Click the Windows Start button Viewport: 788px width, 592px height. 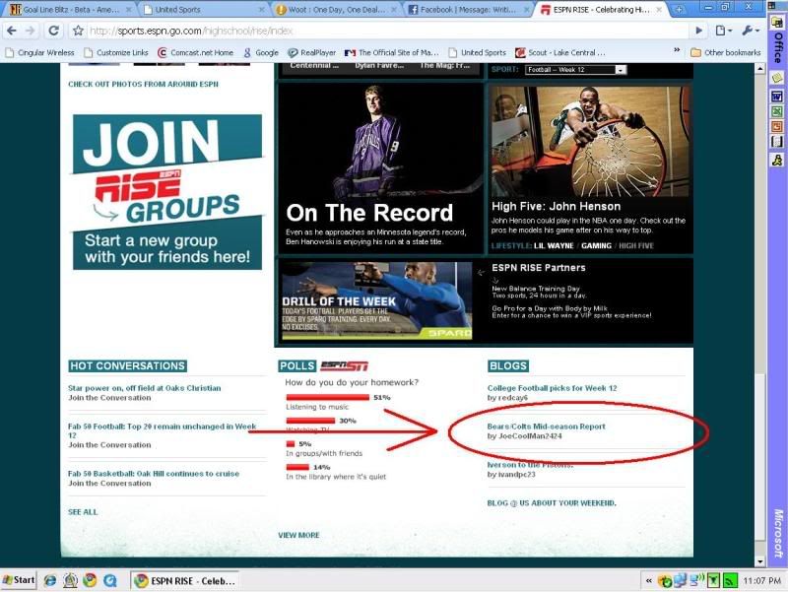pyautogui.click(x=19, y=580)
